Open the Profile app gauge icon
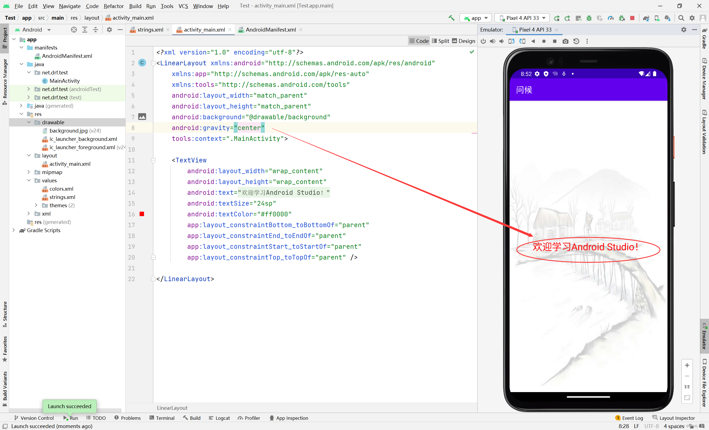 [x=611, y=18]
